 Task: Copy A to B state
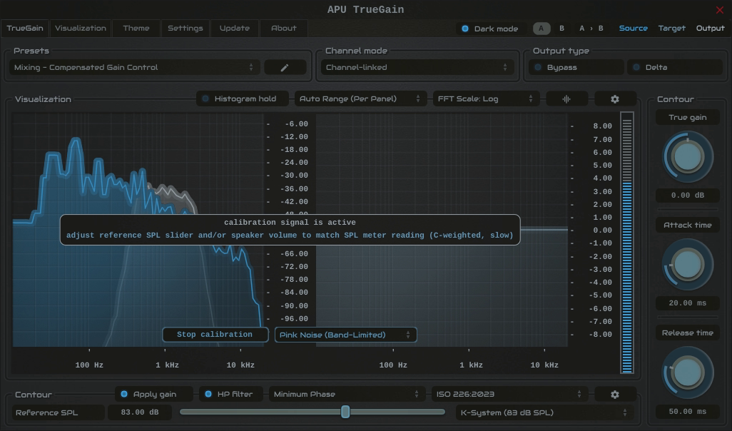click(591, 29)
